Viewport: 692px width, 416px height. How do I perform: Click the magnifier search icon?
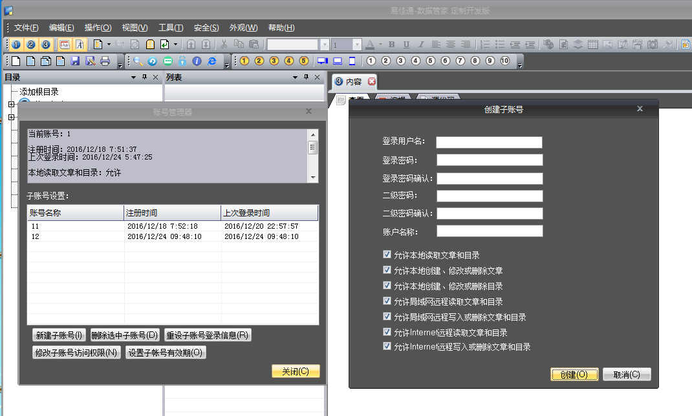pos(138,61)
